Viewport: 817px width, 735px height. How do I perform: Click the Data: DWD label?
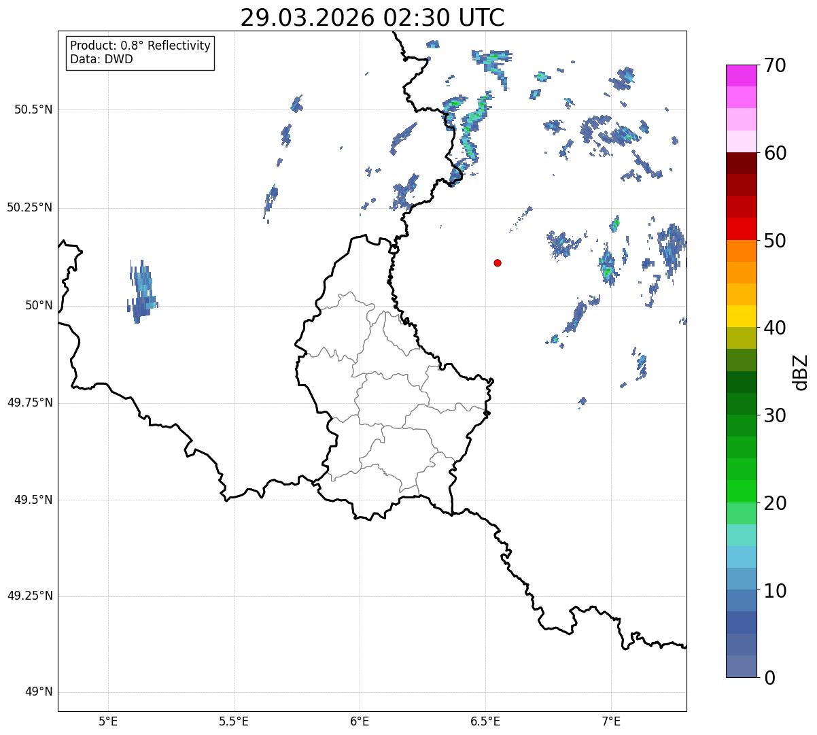[x=101, y=59]
